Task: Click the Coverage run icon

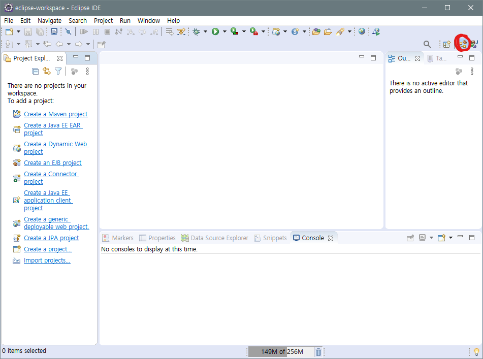Action: tap(235, 31)
